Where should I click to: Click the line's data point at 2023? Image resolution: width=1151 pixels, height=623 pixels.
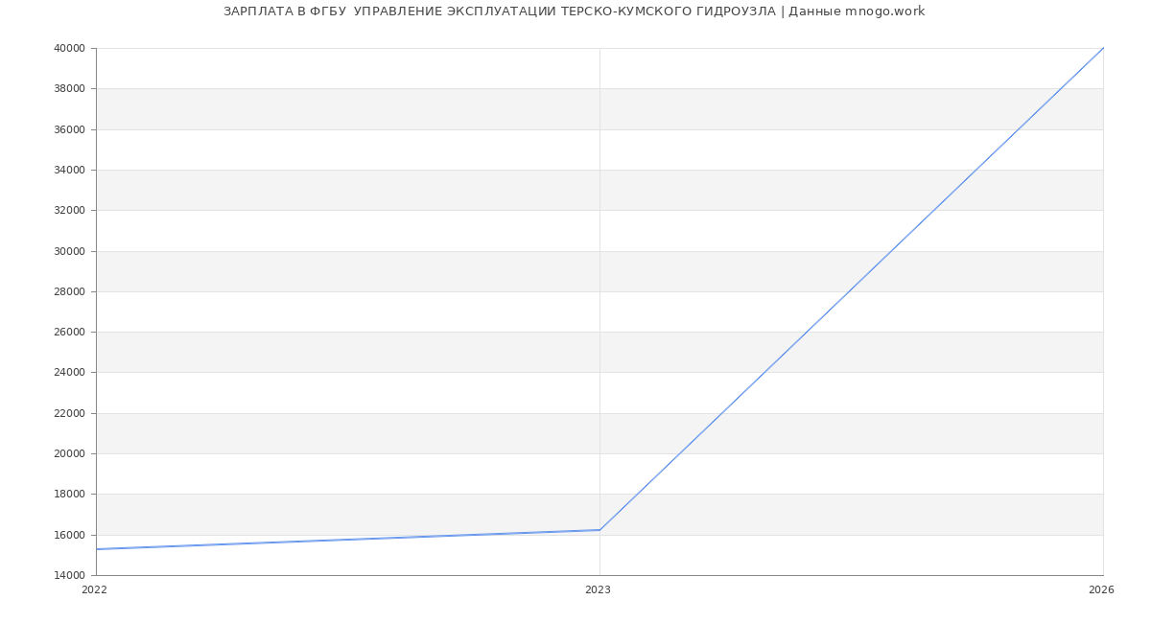tap(599, 530)
